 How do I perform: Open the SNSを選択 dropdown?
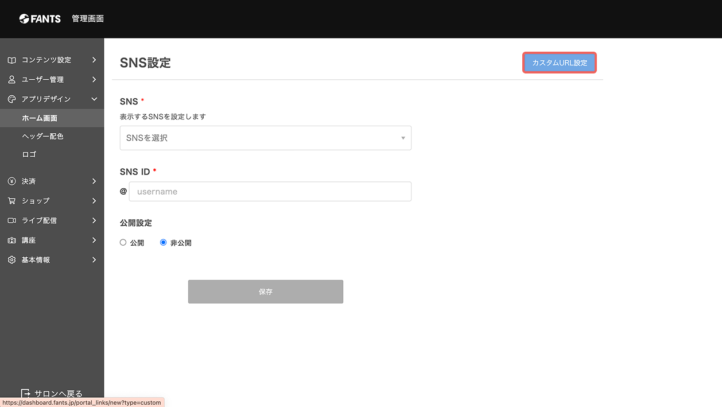[x=265, y=138]
